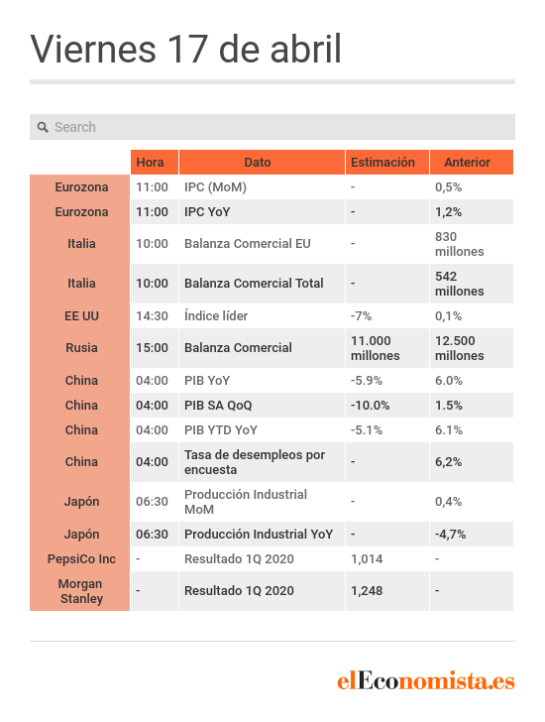Click the magnifying glass search icon
The height and width of the screenshot is (722, 545).
click(43, 127)
